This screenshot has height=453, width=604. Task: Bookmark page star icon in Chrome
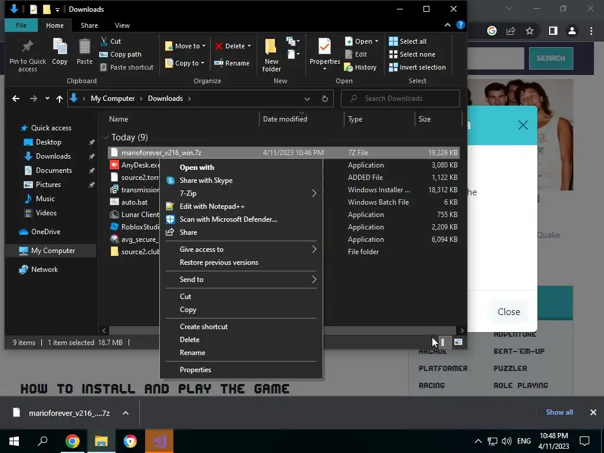click(x=530, y=31)
